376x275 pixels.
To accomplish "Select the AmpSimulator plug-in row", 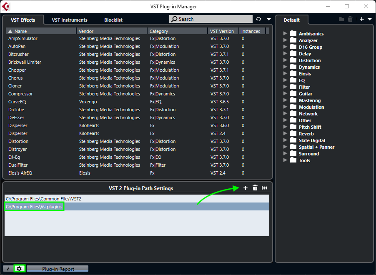I will click(138, 38).
